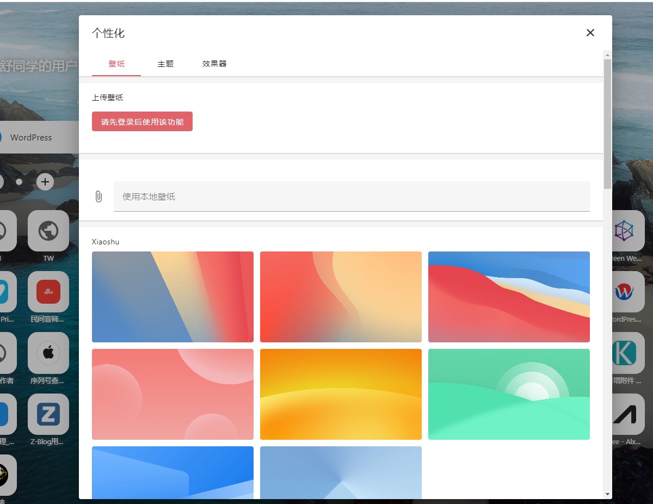Switch to the 壁纸 tab

click(116, 64)
